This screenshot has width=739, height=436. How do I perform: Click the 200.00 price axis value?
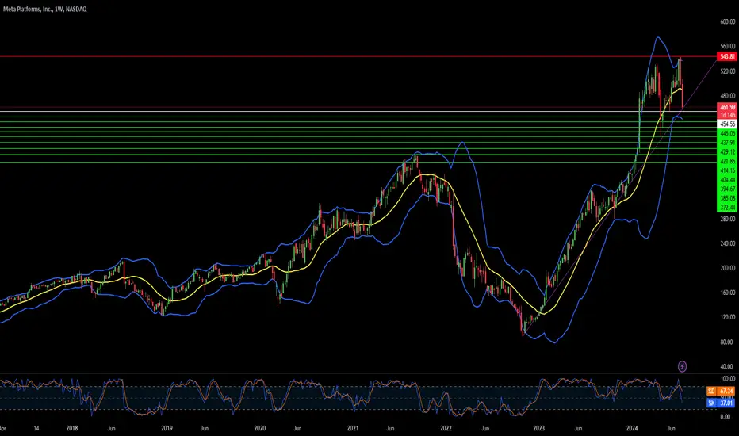[728, 268]
